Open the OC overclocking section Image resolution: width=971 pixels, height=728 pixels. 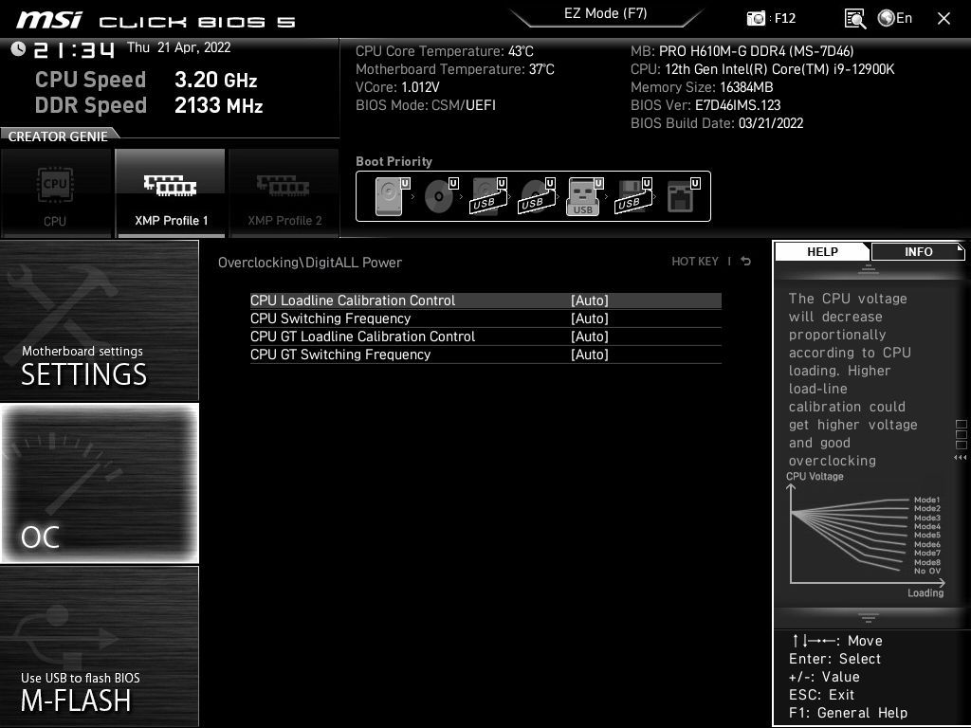(x=99, y=482)
